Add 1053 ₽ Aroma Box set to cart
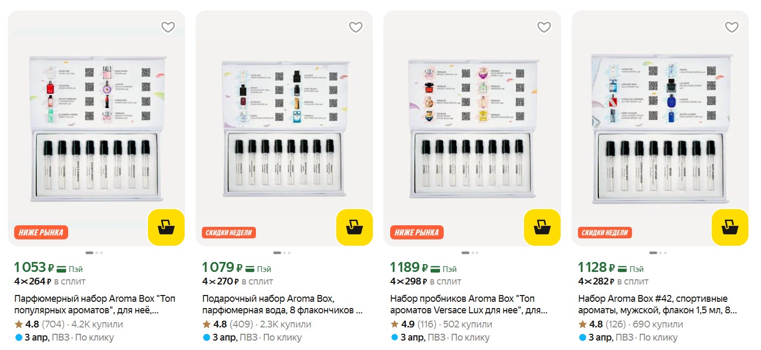The height and width of the screenshot is (350, 761). (166, 227)
